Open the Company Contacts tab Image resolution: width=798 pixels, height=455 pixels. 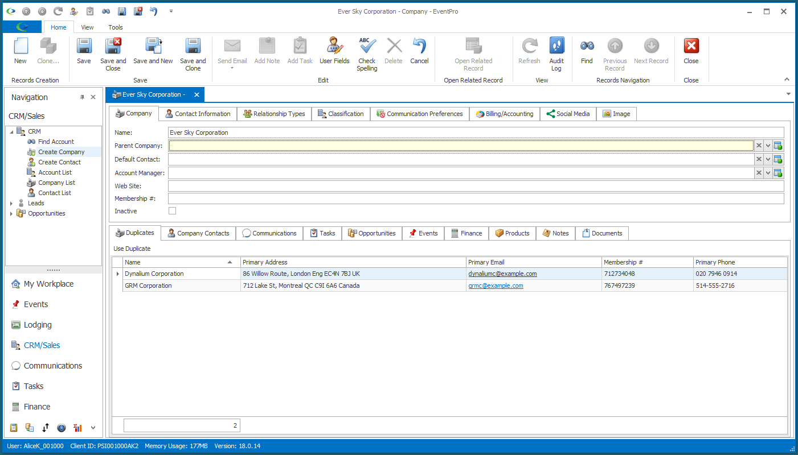(x=198, y=233)
